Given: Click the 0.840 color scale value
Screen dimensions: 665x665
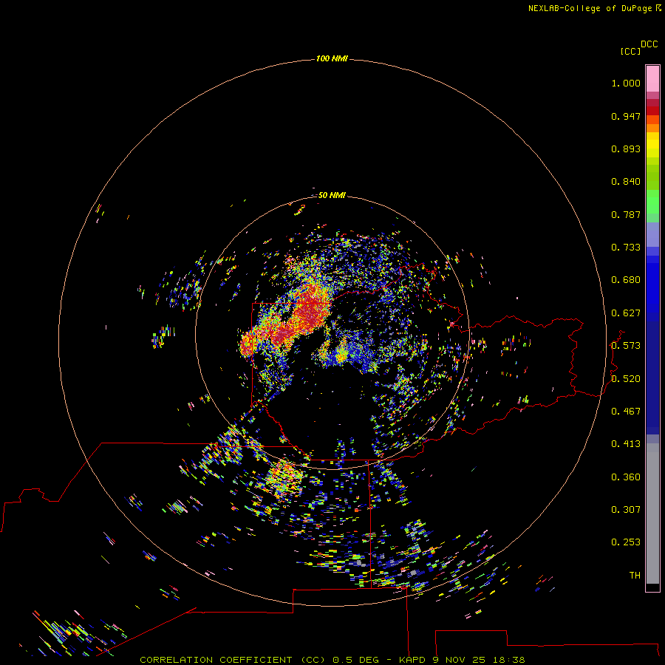Looking at the screenshot, I should pyautogui.click(x=626, y=182).
